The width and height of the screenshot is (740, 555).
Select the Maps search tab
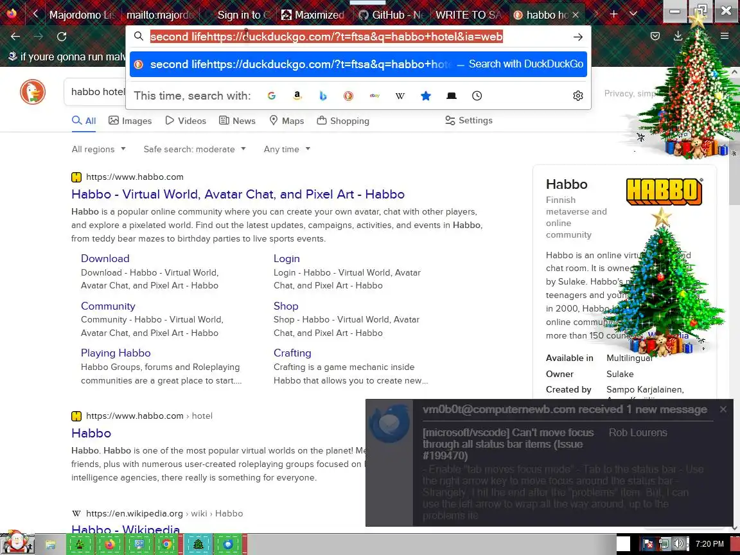[286, 121]
